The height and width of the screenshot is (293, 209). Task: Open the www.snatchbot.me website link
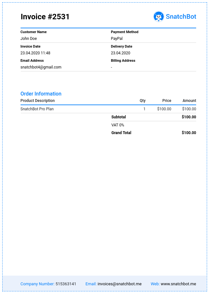pos(179,284)
